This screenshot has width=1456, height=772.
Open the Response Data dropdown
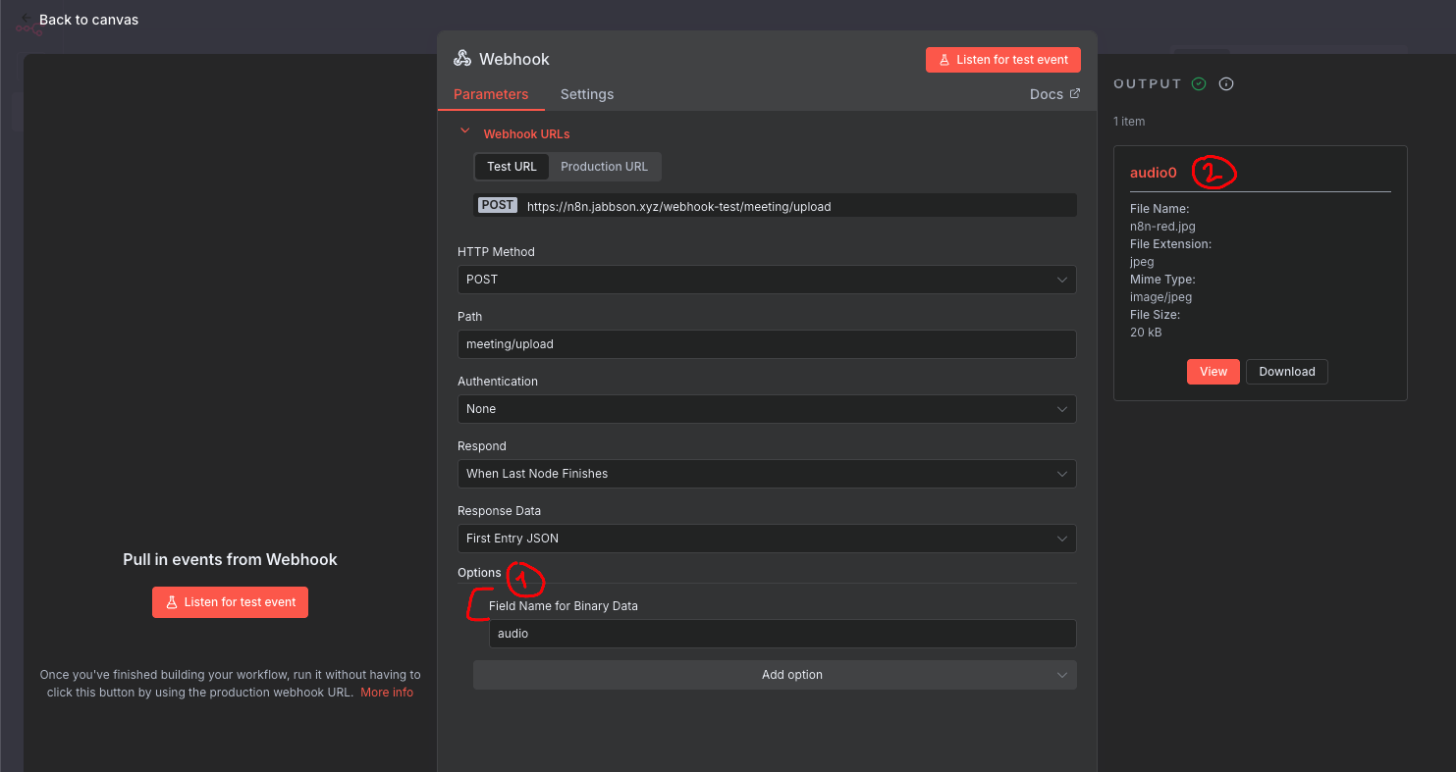[x=766, y=539]
